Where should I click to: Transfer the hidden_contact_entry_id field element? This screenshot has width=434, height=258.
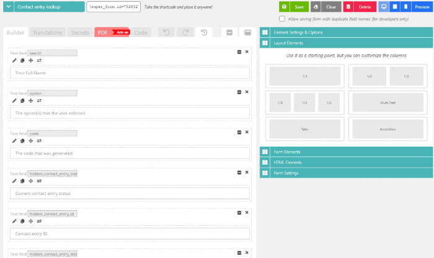(x=39, y=221)
